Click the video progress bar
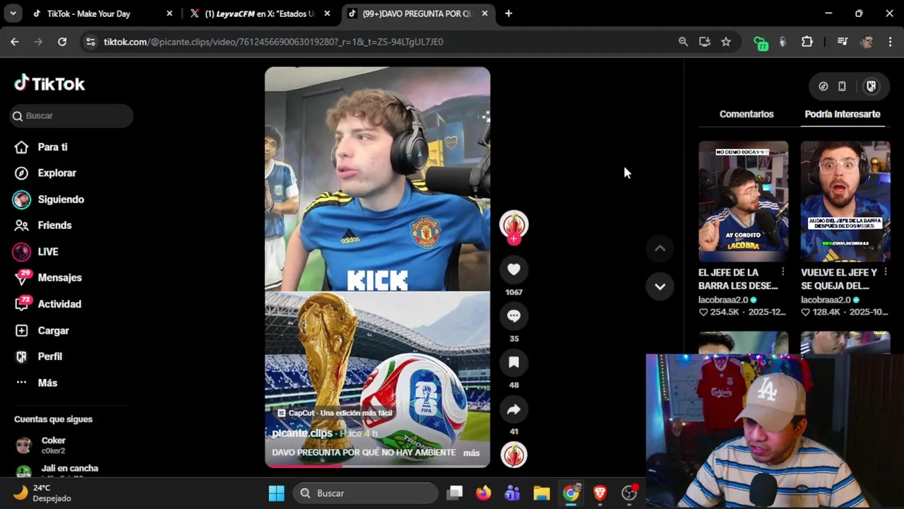 click(x=377, y=466)
